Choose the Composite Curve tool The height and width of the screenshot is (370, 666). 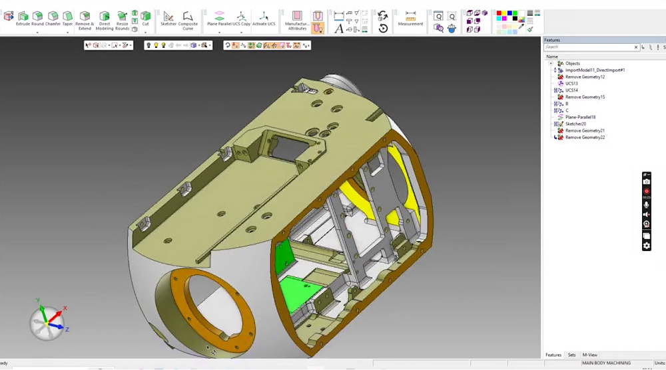pos(188,17)
